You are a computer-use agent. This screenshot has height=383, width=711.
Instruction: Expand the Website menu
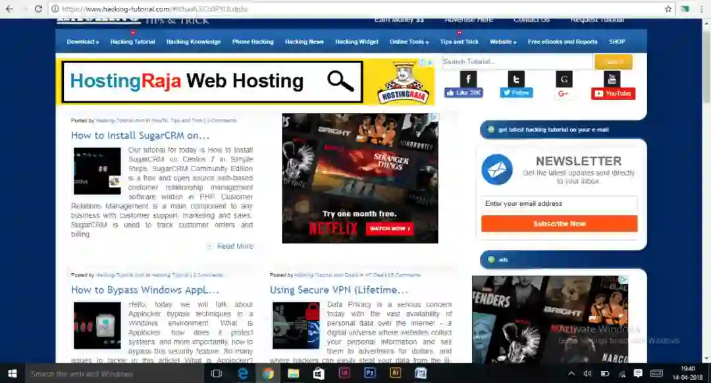[503, 41]
